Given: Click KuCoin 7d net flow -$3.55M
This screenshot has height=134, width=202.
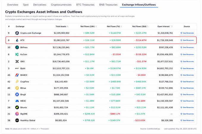Looking at the screenshot, I should click(x=116, y=55).
